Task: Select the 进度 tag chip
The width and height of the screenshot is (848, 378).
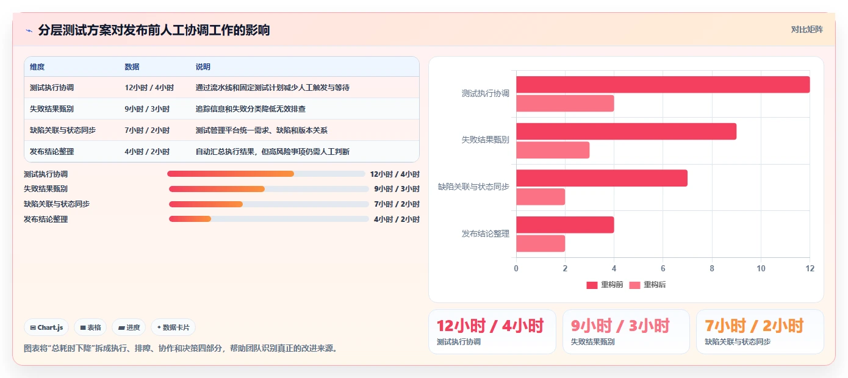Action: (x=129, y=327)
